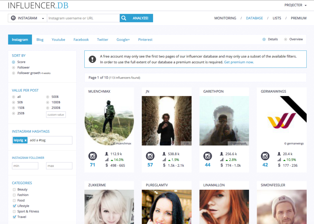The image size is (314, 224).
Task: Click dollar icon on JN card
Action: point(164,165)
